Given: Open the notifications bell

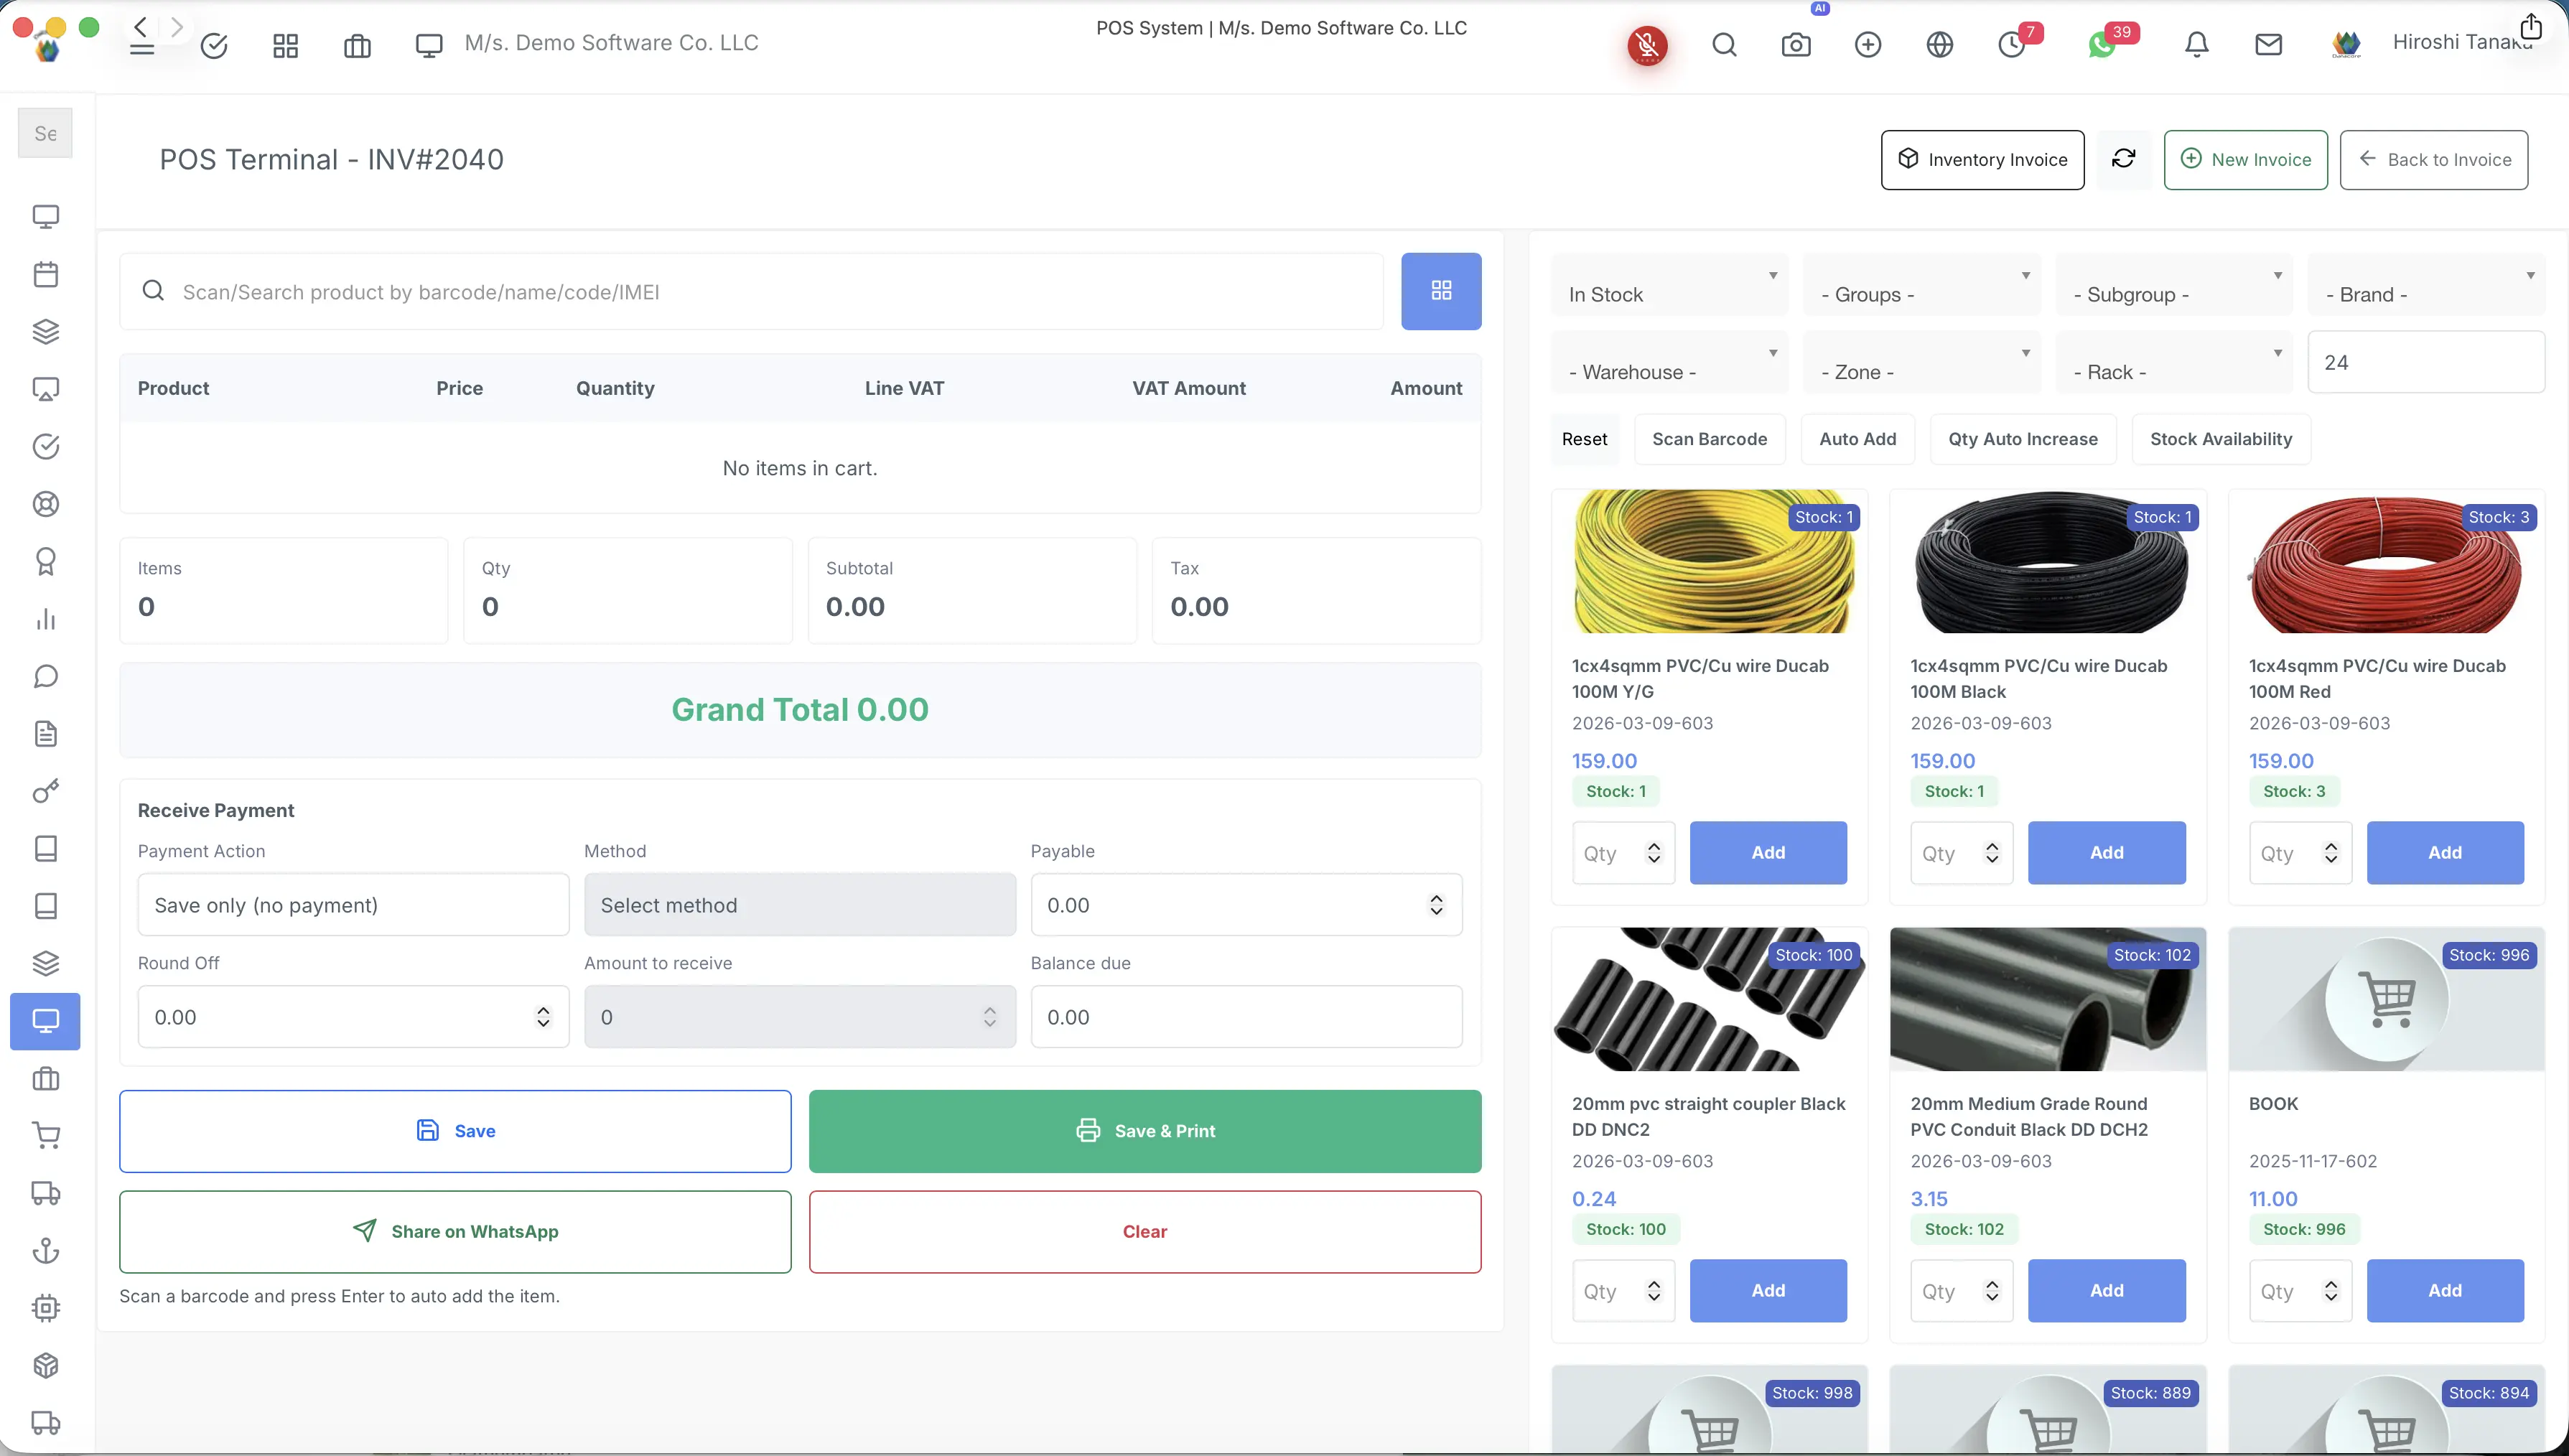Looking at the screenshot, I should click(2197, 45).
